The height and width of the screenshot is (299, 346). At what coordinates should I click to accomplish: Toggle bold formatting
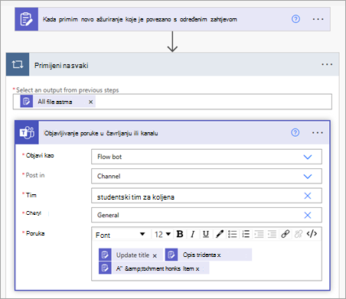coord(180,234)
